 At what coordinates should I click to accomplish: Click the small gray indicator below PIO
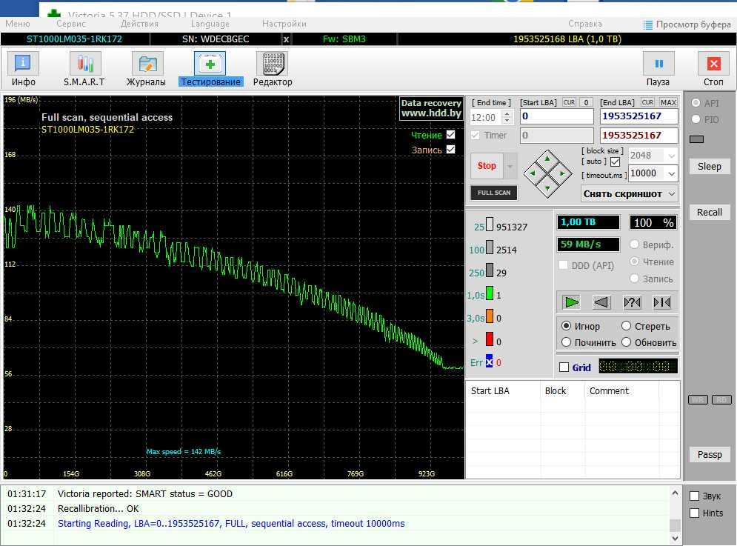click(x=696, y=139)
